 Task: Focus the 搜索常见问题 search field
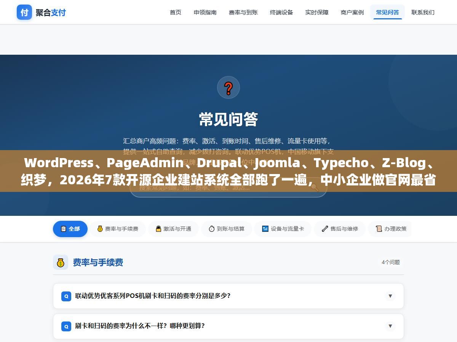click(x=228, y=187)
